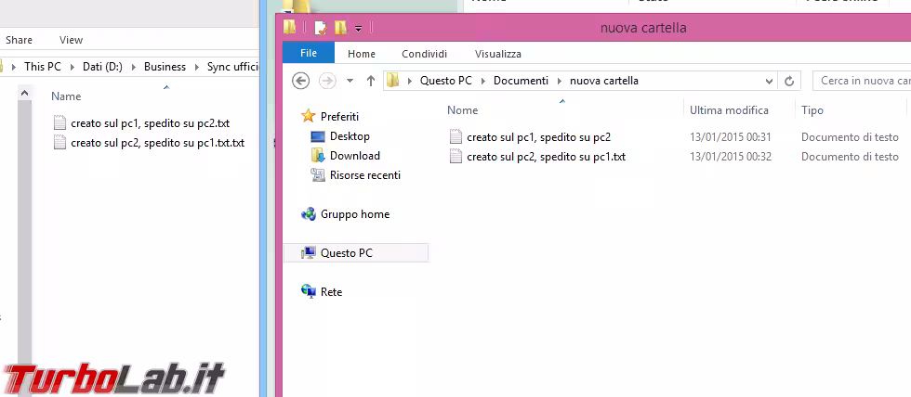Screen dimensions: 911x397
Task: Click Sync uffici breadcrumb in left window
Action: coord(232,67)
